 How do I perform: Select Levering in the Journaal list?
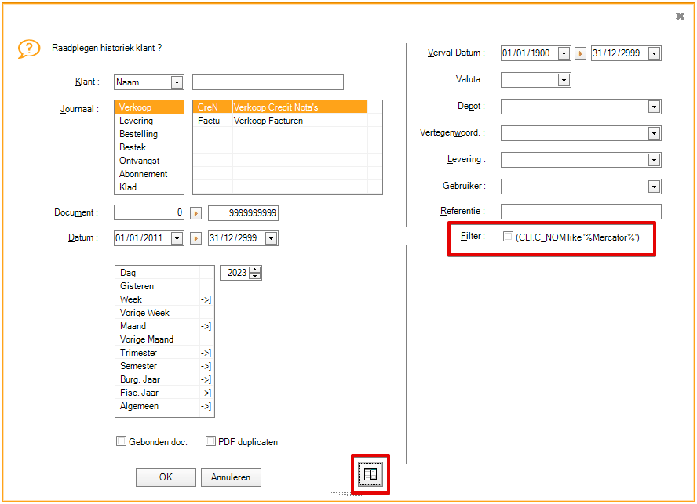[137, 121]
